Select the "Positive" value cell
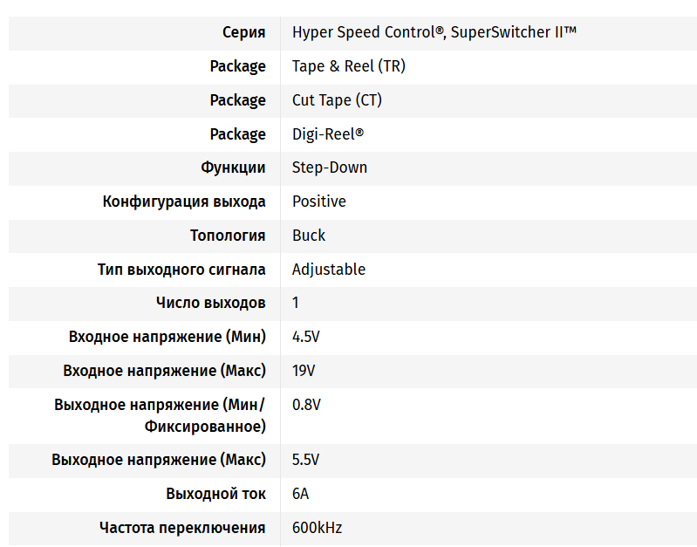Screen dimensions: 697x547 point(318,202)
